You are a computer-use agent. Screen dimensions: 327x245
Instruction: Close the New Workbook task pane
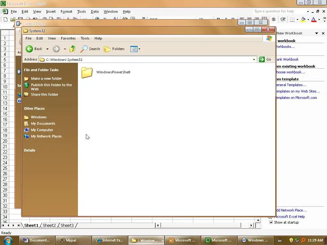[x=323, y=33]
